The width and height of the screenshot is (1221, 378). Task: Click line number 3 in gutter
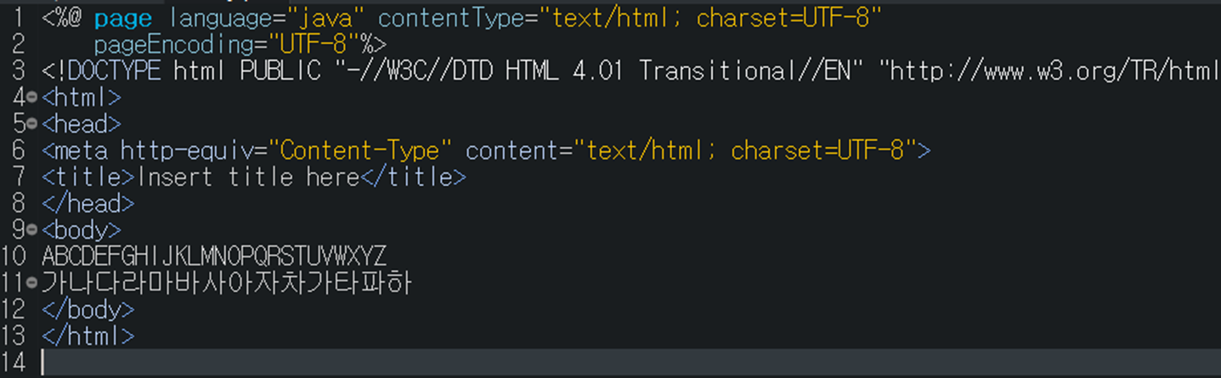pyautogui.click(x=20, y=71)
